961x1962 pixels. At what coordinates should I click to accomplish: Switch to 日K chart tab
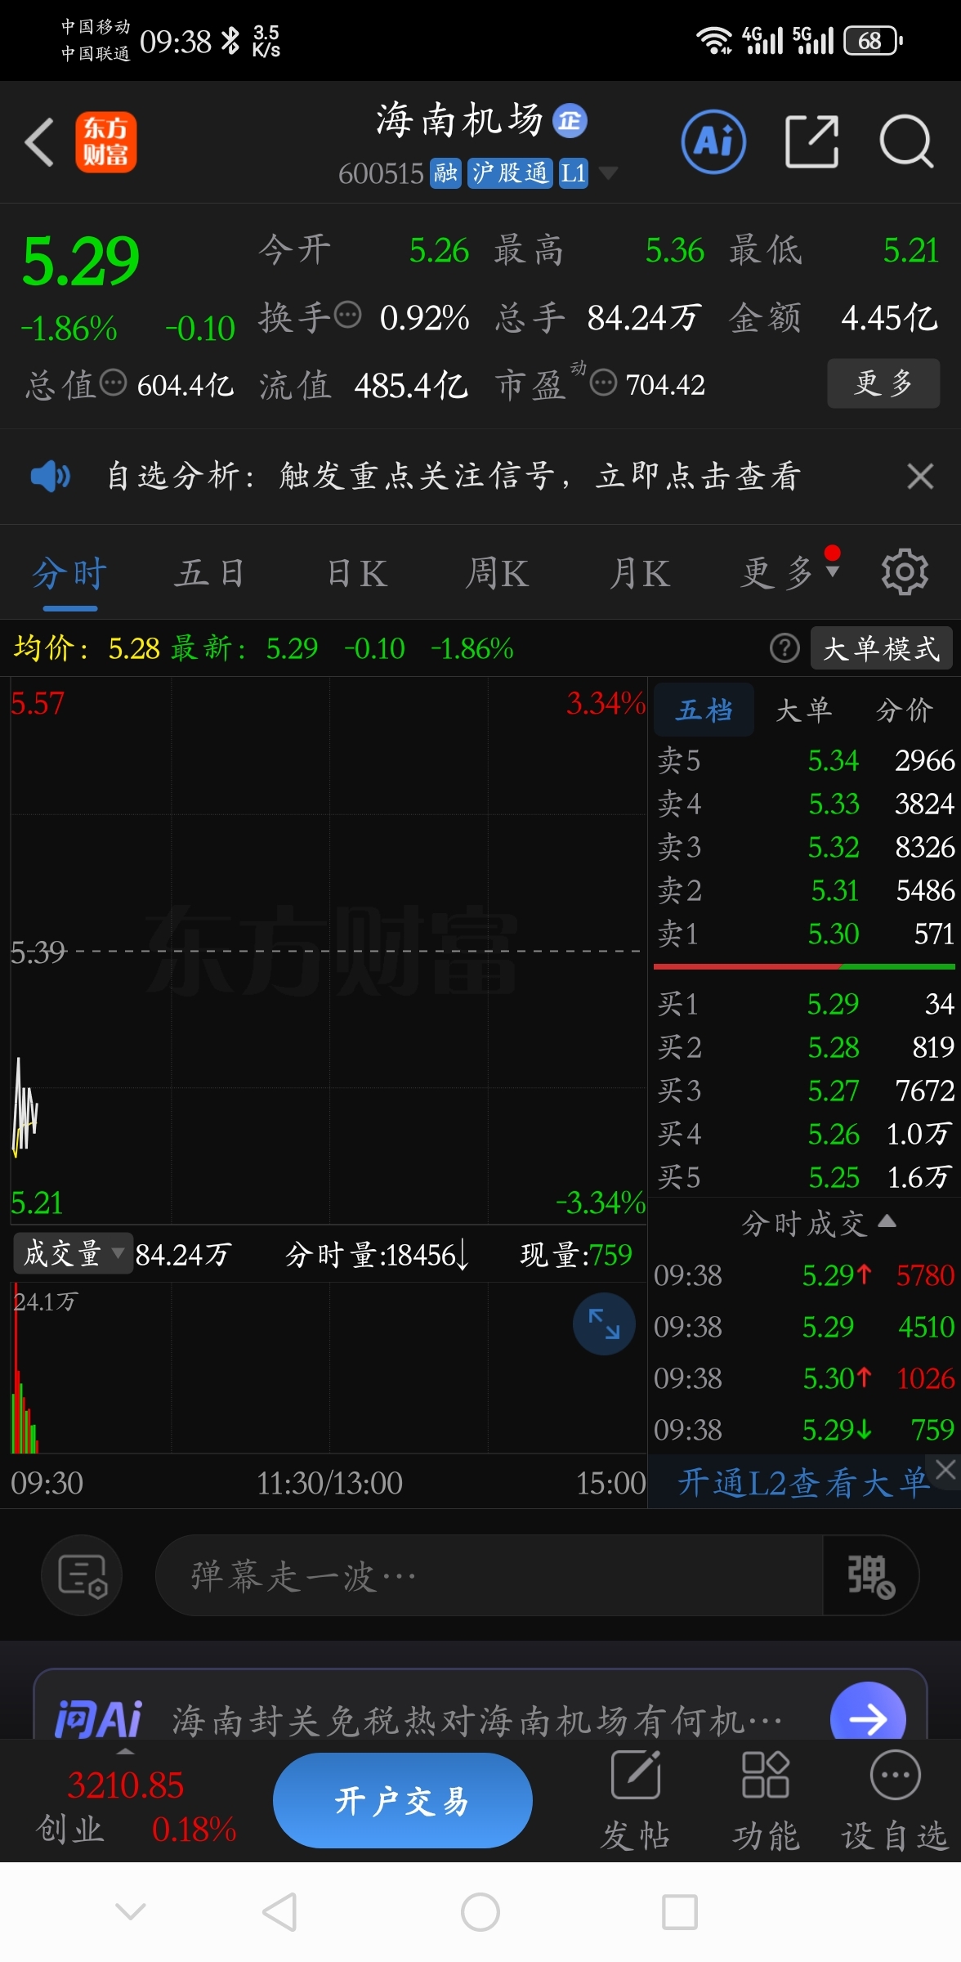tap(357, 574)
